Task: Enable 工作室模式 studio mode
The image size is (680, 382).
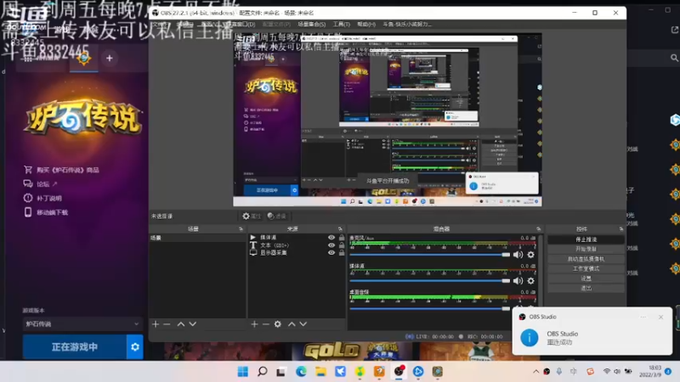Action: [586, 268]
